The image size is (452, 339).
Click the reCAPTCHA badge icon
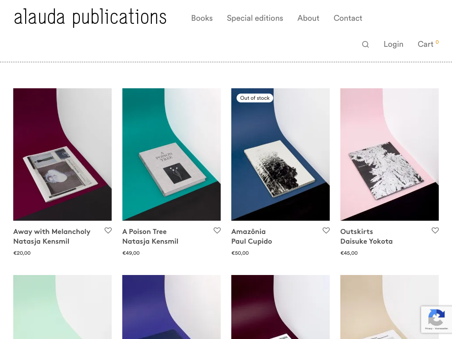[436, 319]
